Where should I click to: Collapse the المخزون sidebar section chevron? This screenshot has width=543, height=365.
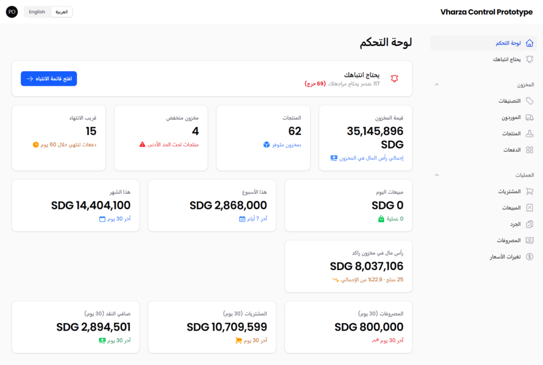click(437, 85)
